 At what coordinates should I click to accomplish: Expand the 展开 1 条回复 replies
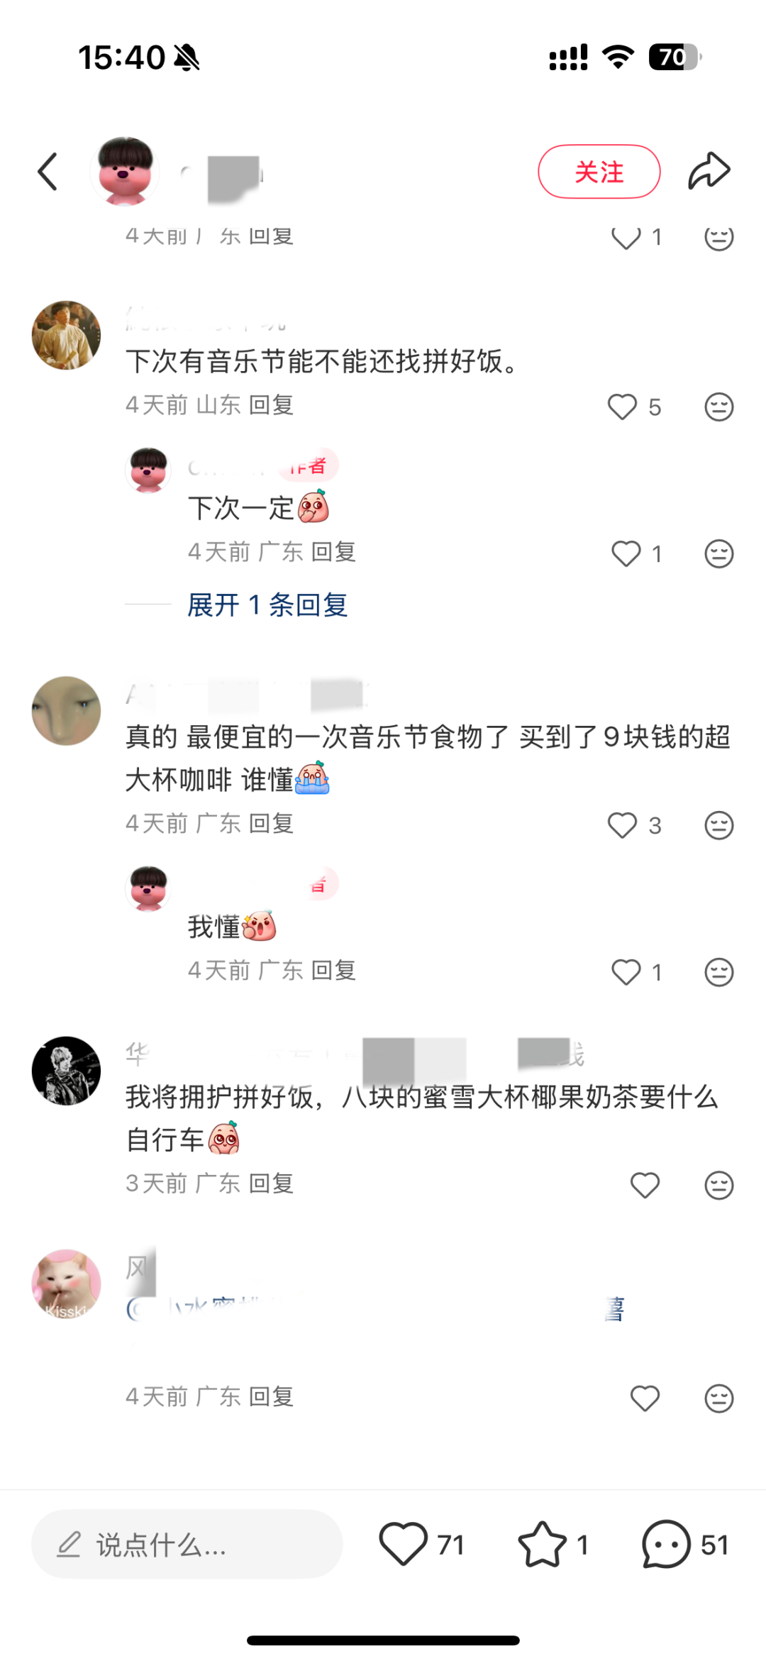[x=267, y=605]
